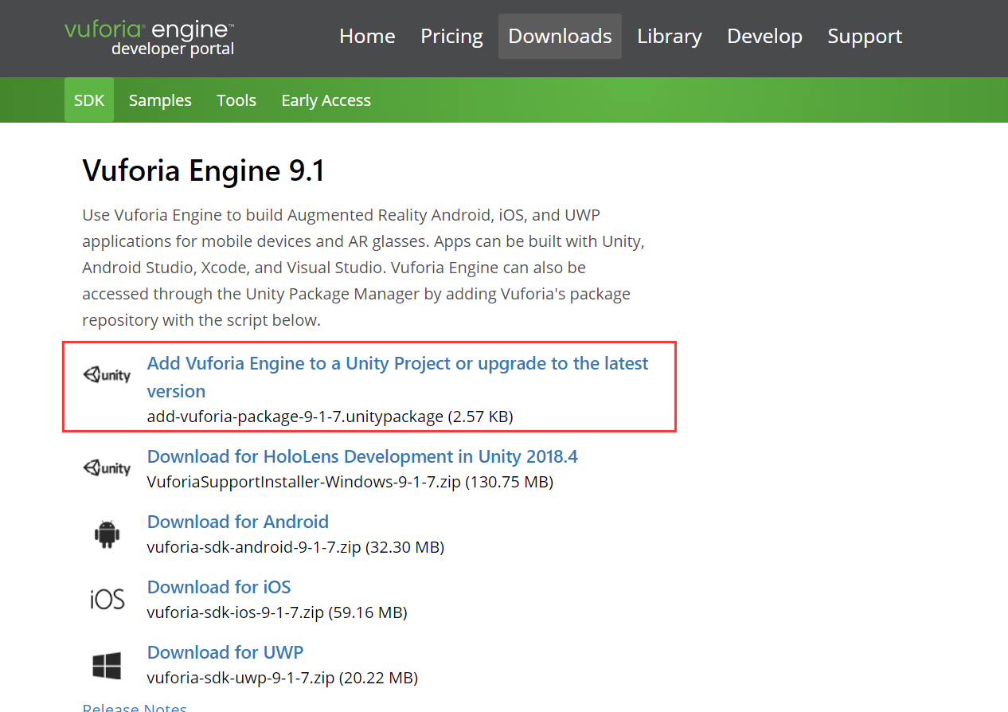This screenshot has width=1008, height=712.
Task: Open the Library section
Action: 669,36
